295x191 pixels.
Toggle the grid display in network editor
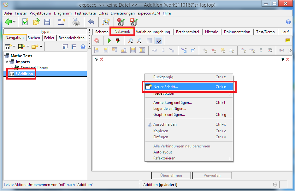149,41
